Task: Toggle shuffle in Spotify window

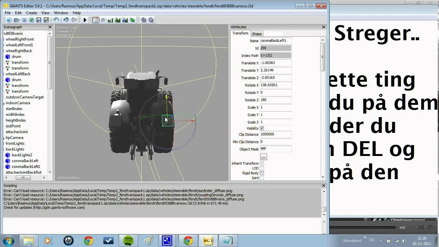Action: [421, 227]
